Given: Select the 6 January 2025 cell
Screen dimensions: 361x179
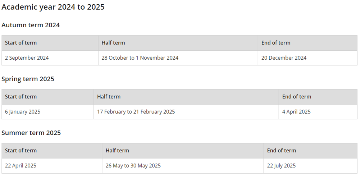Looking at the screenshot, I should tap(48, 112).
